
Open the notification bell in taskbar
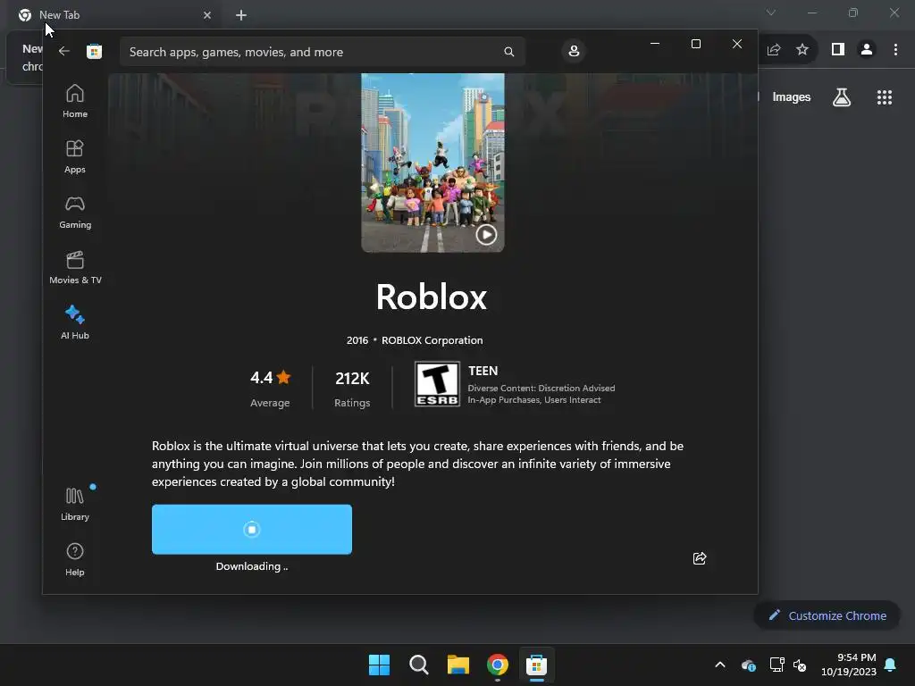pyautogui.click(x=891, y=665)
